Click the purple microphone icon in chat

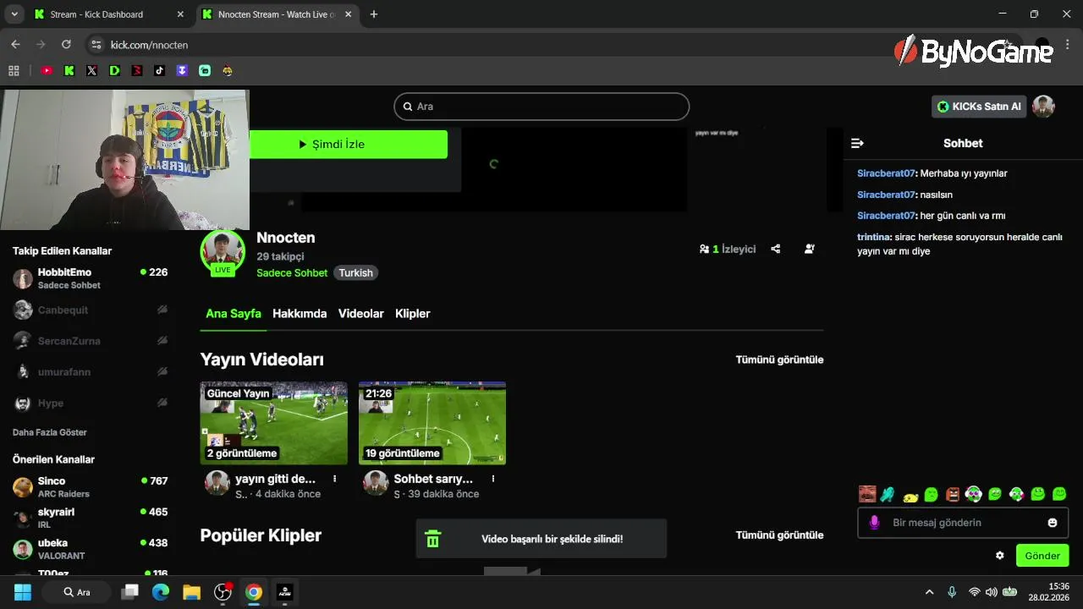tap(875, 523)
